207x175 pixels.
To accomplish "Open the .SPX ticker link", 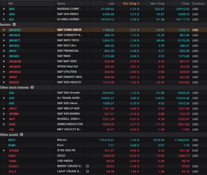I will (12, 14).
